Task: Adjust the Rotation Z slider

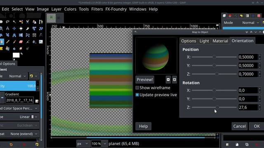Action: click(214, 107)
